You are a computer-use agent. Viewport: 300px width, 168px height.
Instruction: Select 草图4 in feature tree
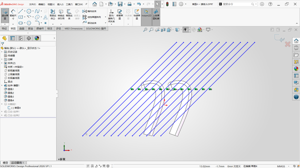pos(16,108)
